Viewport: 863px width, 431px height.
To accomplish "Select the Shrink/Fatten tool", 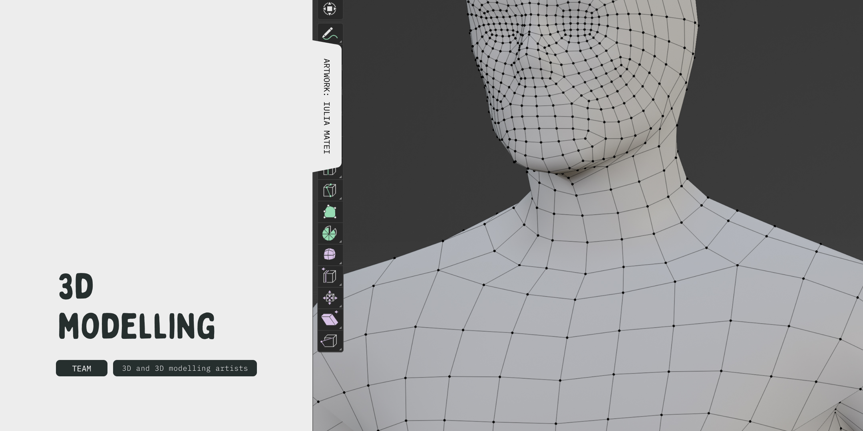I will tap(330, 298).
